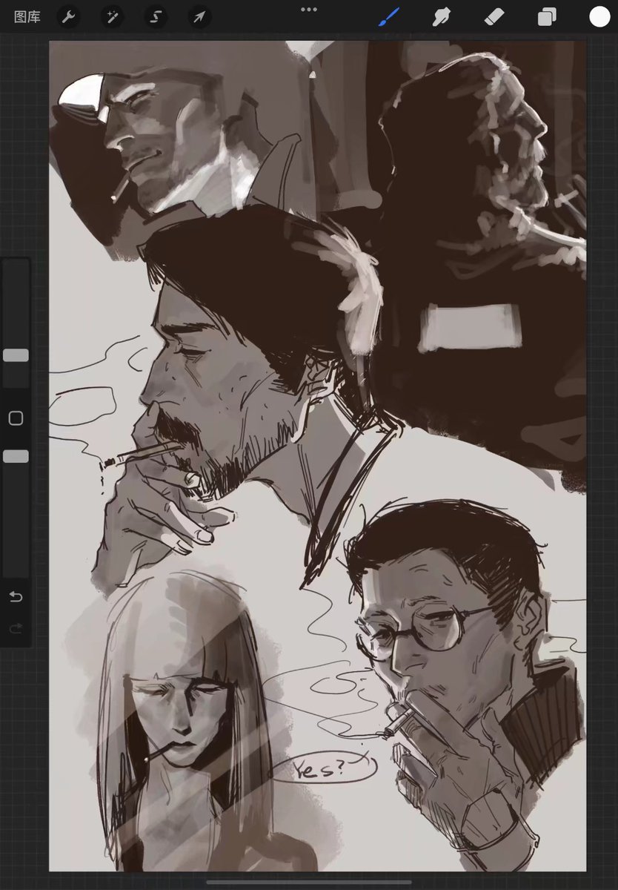Open the Actions wrench menu
This screenshot has height=890, width=618.
69,16
